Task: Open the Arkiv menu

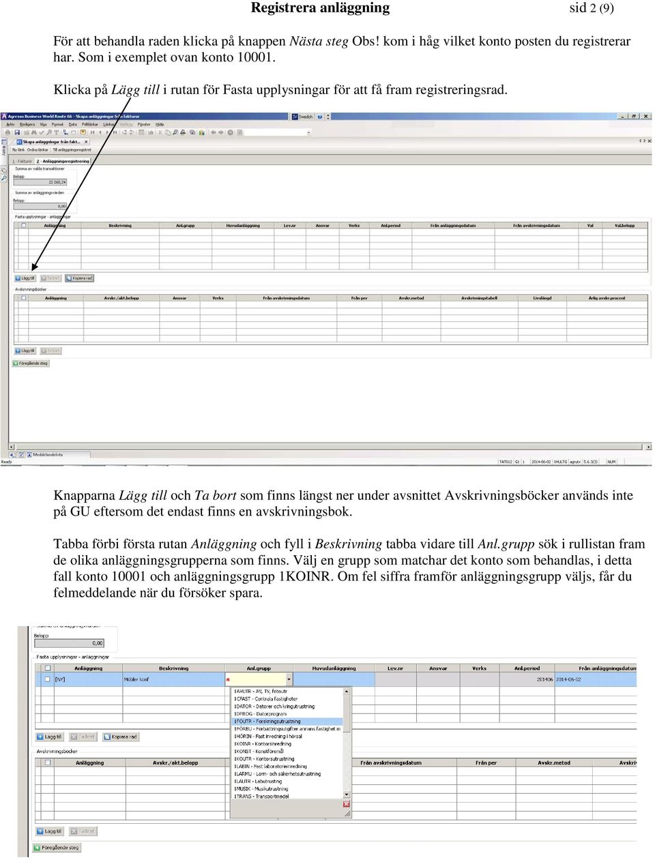Action: (x=10, y=124)
